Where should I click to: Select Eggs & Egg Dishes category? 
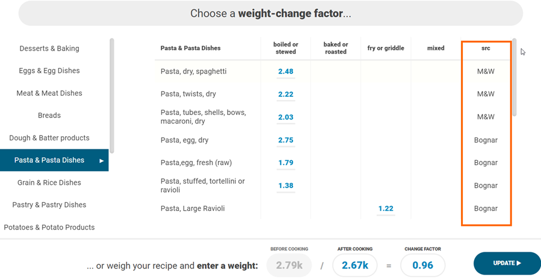[x=49, y=70]
